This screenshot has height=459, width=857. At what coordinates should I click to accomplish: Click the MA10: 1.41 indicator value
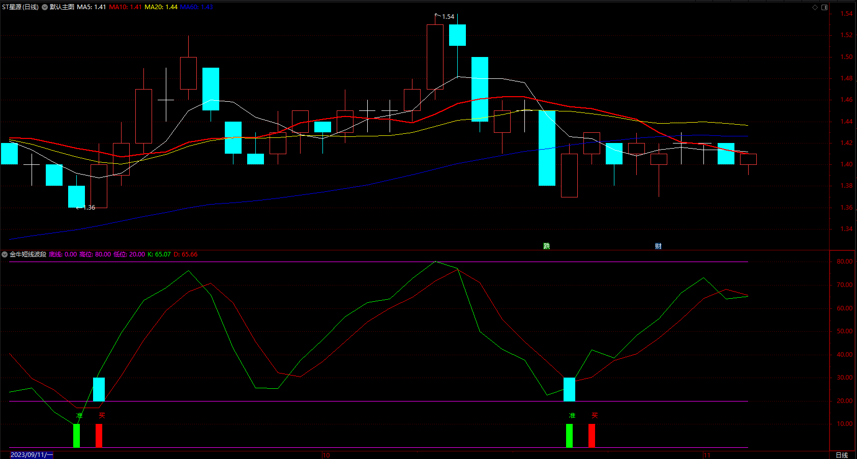coord(125,7)
